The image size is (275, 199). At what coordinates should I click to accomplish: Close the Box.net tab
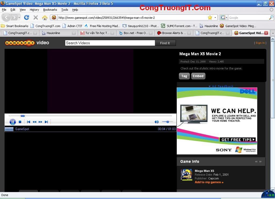point(151,33)
